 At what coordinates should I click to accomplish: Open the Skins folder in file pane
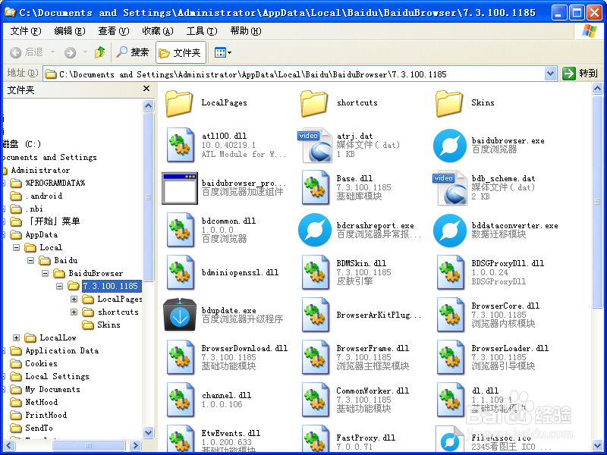(449, 103)
